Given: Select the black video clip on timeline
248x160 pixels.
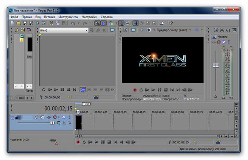Looking at the screenshot, I should (78, 122).
